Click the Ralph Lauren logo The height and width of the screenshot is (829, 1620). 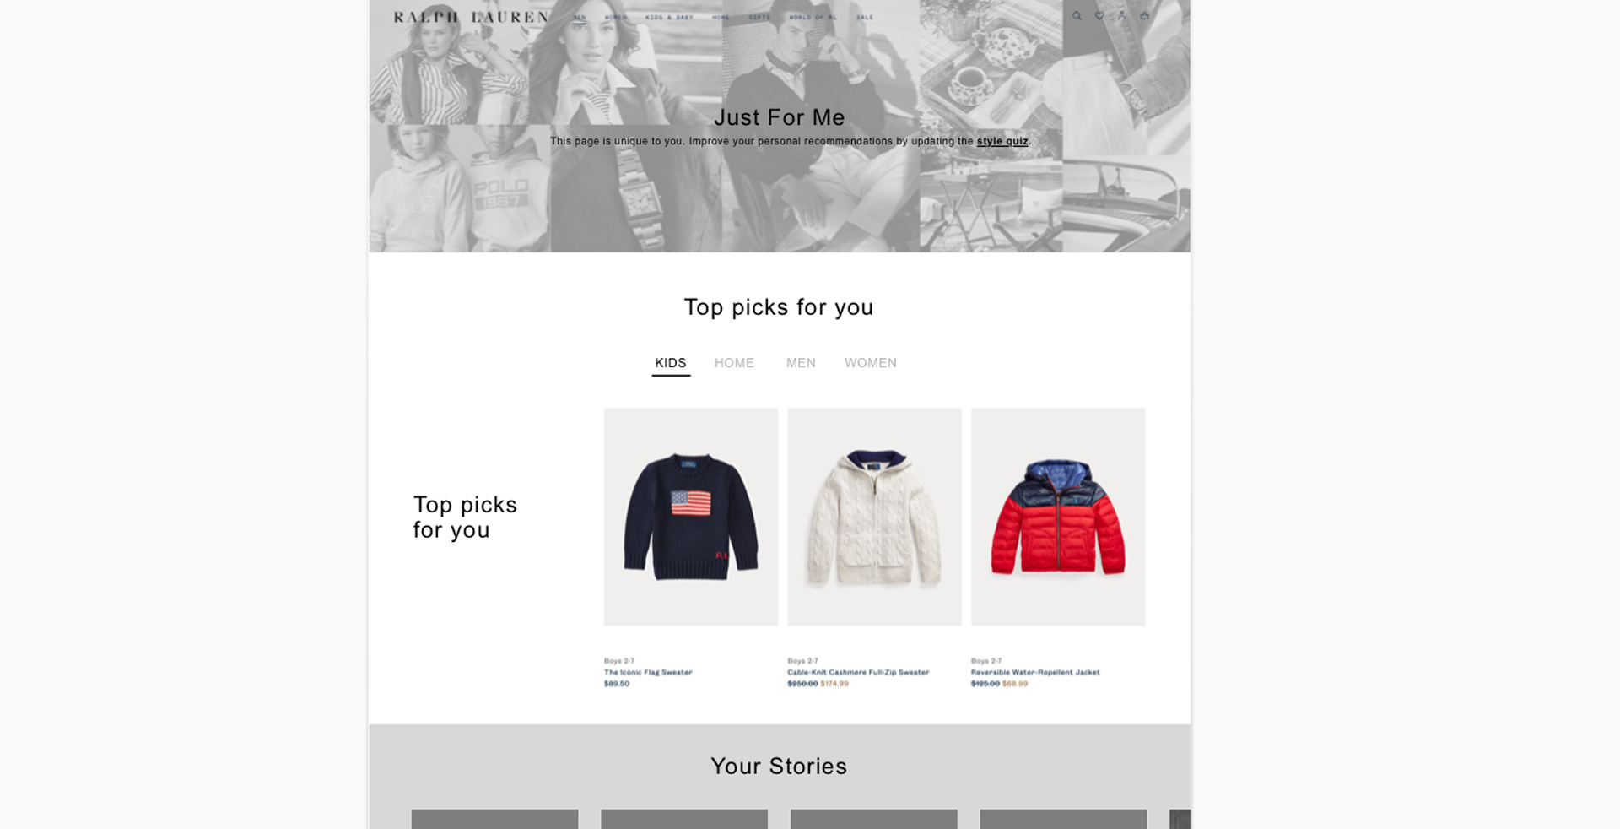click(472, 17)
